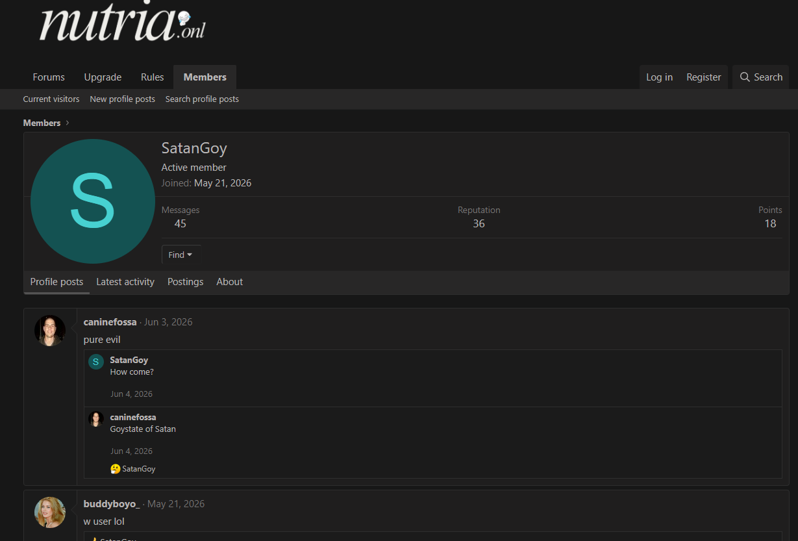
Task: Open Search profile posts link
Action: click(x=202, y=99)
